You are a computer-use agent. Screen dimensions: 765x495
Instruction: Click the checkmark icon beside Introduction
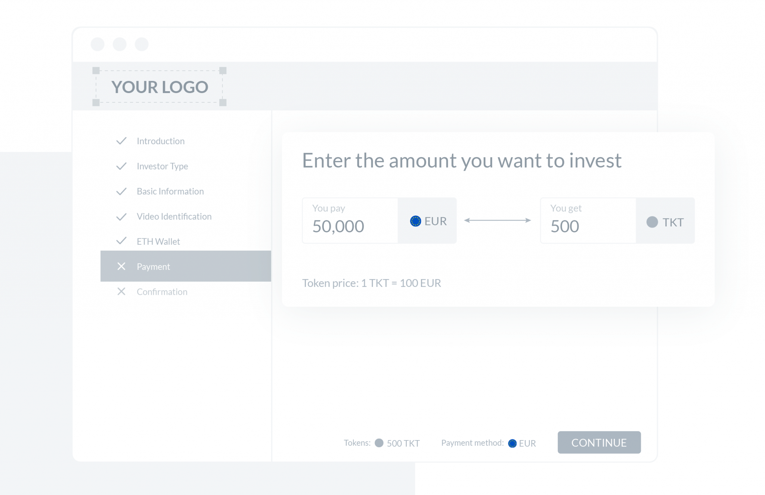121,141
